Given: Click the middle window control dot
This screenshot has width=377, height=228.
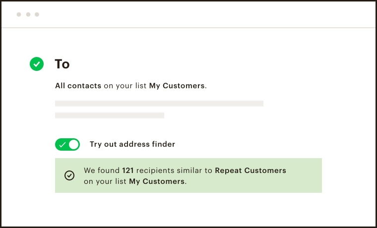Looking at the screenshot, I should [x=28, y=14].
